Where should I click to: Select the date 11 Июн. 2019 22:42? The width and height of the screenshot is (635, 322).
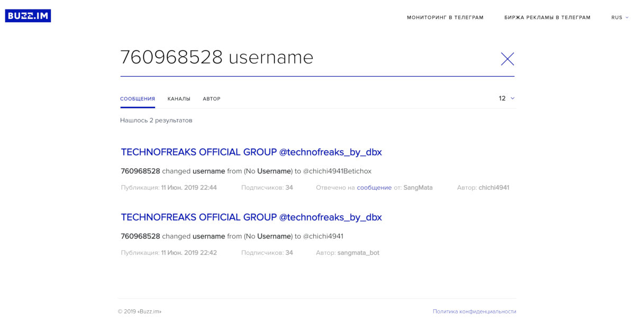coord(189,253)
